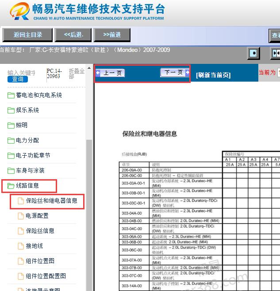Go forward with >>前进 button
Image resolution: width=280 pixels, height=291 pixels.
[112, 35]
